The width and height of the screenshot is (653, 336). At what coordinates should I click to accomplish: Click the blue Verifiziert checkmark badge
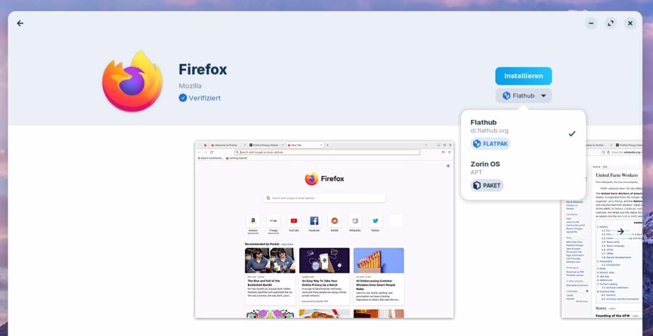[x=183, y=98]
